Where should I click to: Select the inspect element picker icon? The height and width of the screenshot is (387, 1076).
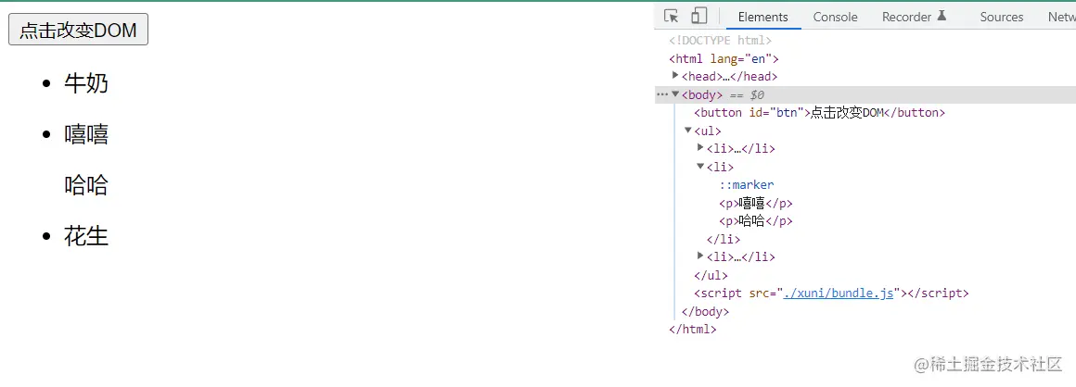[672, 17]
